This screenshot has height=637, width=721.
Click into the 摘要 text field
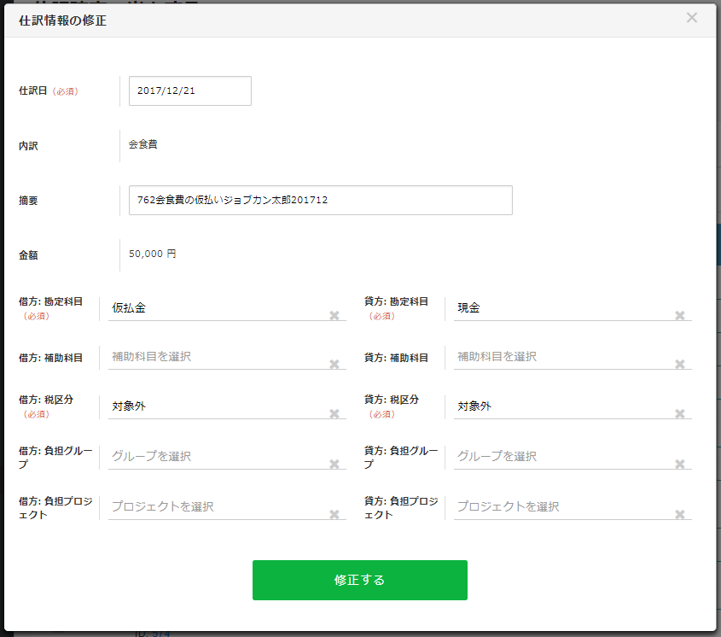pos(320,200)
